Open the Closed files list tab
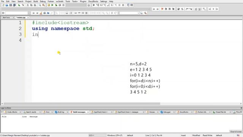 (221, 112)
